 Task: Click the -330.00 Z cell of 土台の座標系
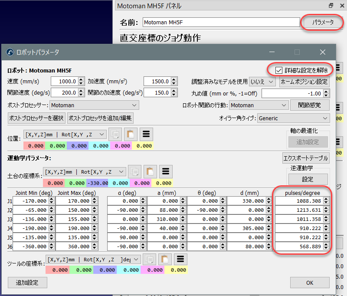pos(97,183)
